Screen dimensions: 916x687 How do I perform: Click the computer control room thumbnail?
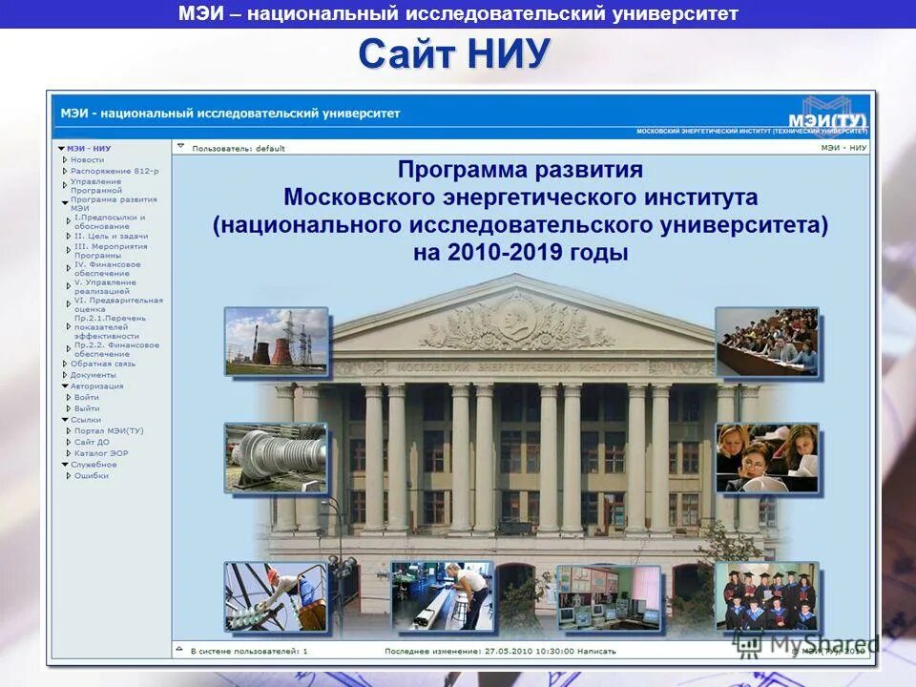point(609,597)
